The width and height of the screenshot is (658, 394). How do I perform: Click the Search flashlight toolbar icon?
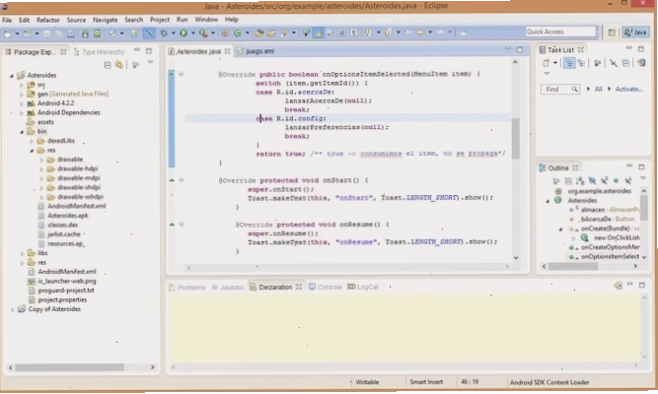click(x=284, y=33)
